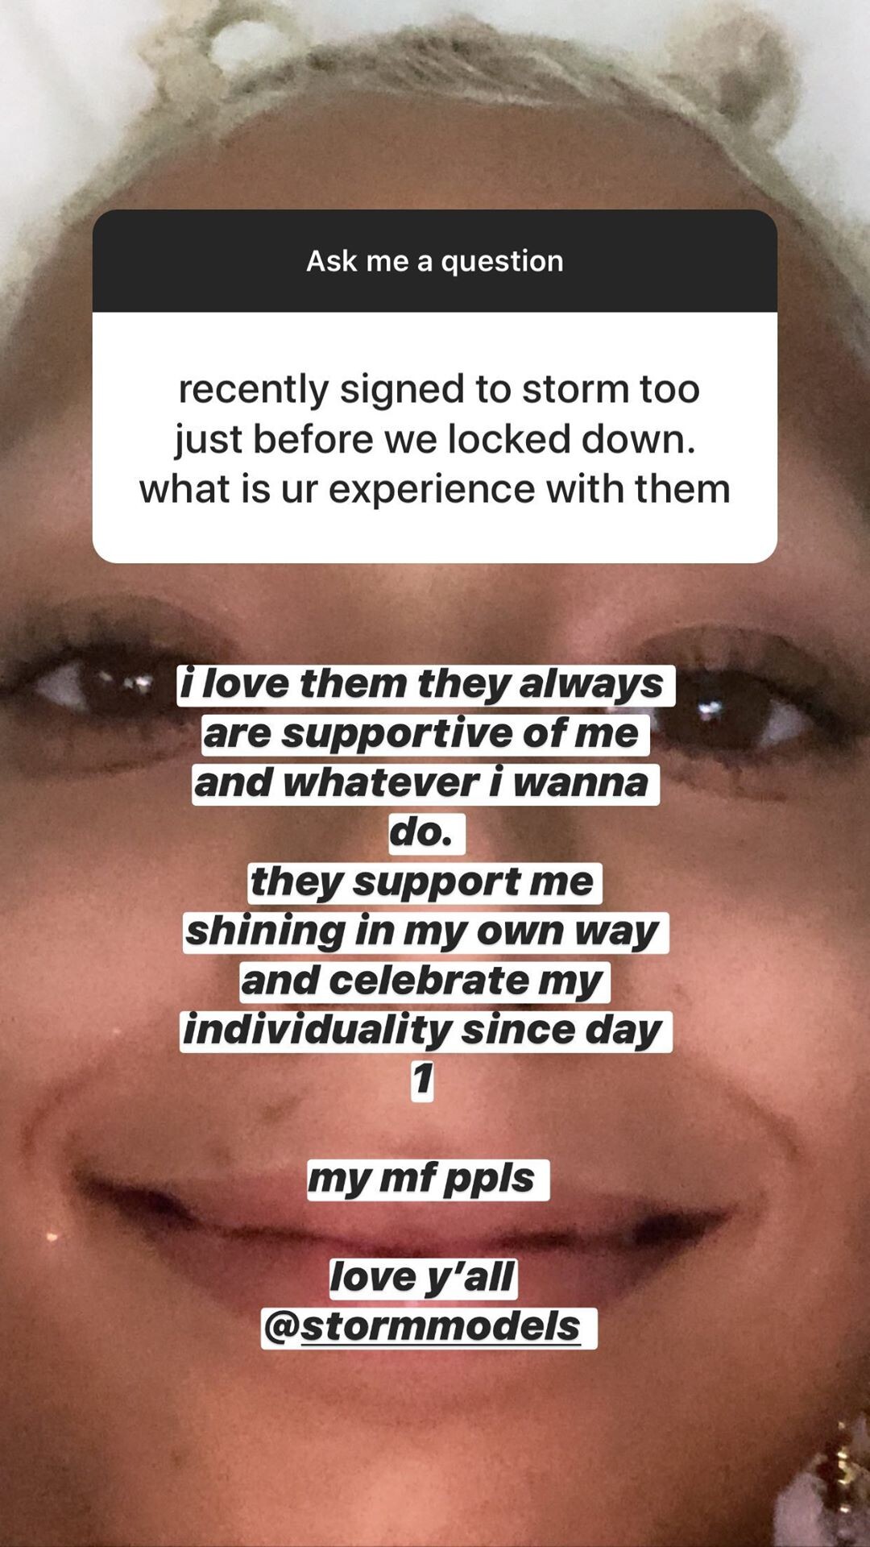870x1547 pixels.
Task: Tap the 'they support me' caption line
Action: pos(425,882)
